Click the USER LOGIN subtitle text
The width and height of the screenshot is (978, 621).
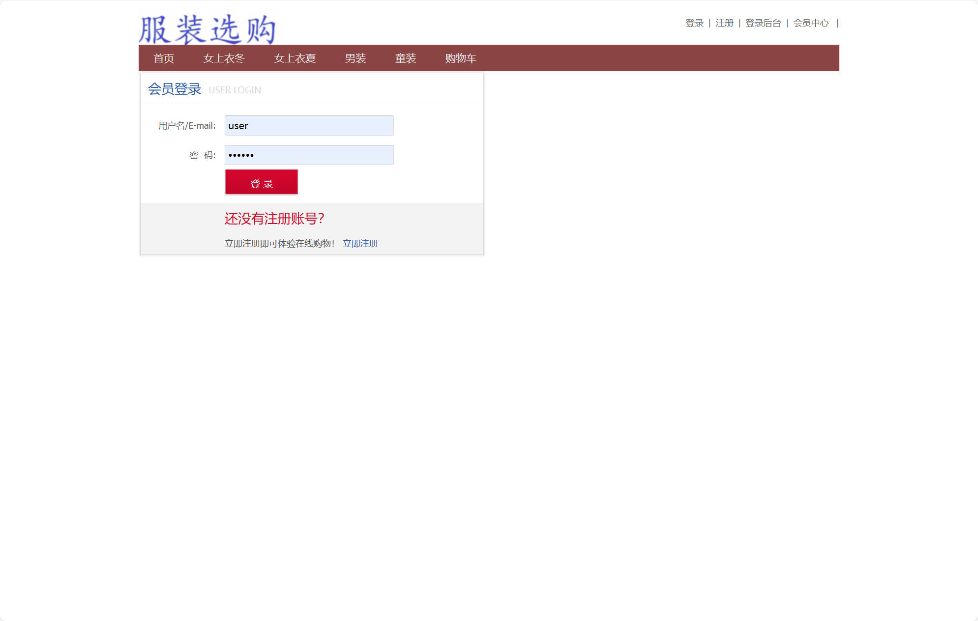[235, 90]
